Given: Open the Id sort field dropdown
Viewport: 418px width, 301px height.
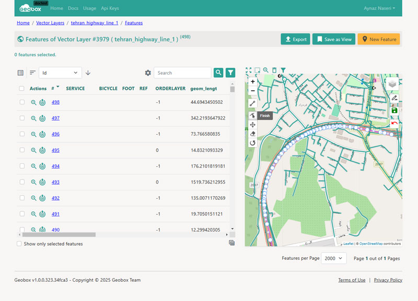Looking at the screenshot, I should coord(60,73).
